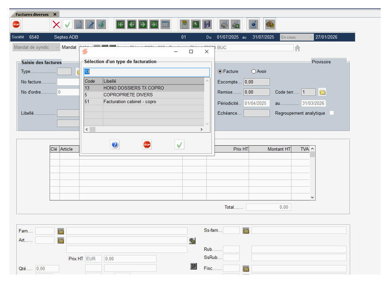Image resolution: width=390 pixels, height=282 pixels.
Task: Open the Code terr. folder lookup icon
Action: pyautogui.click(x=322, y=92)
